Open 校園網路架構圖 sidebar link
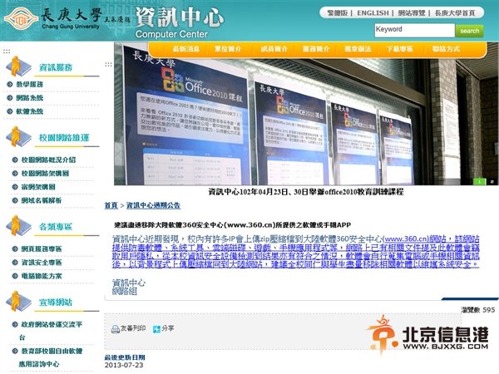 (45, 174)
